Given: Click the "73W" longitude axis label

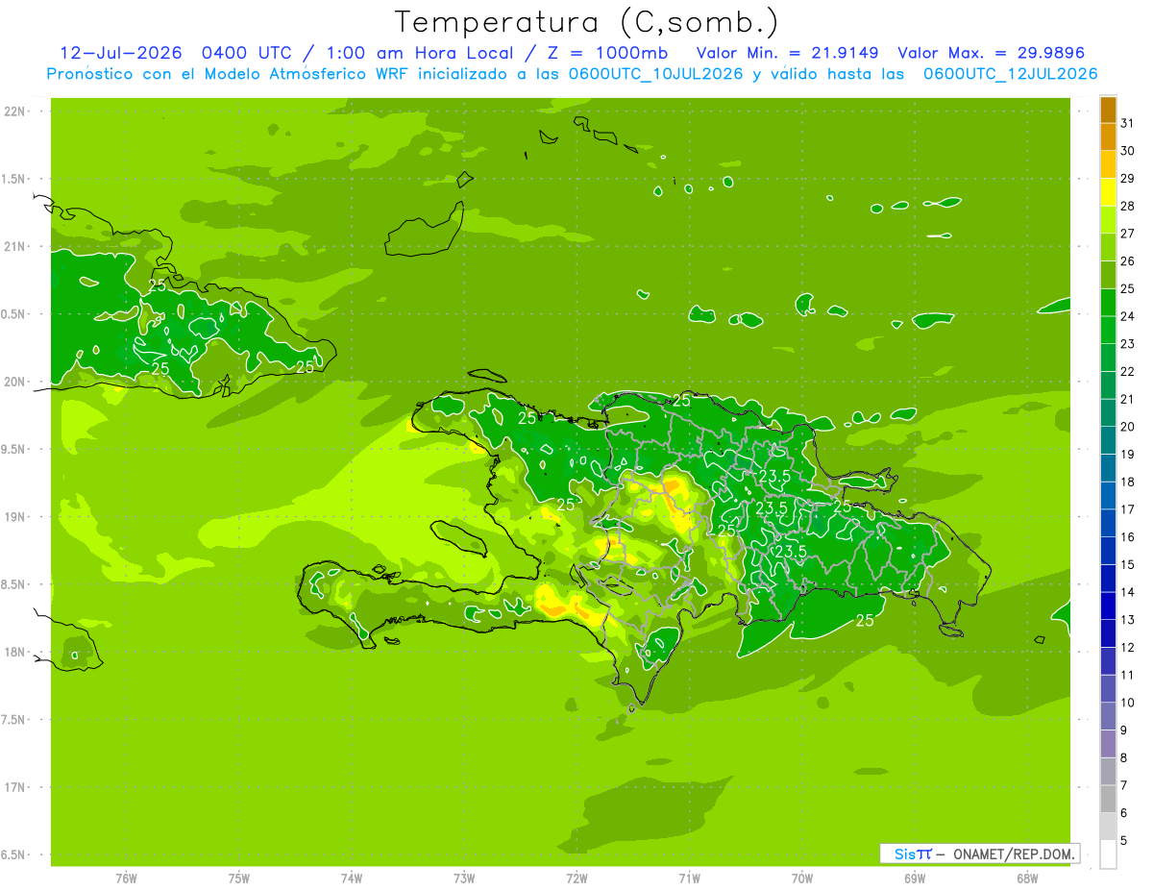Looking at the screenshot, I should (464, 879).
